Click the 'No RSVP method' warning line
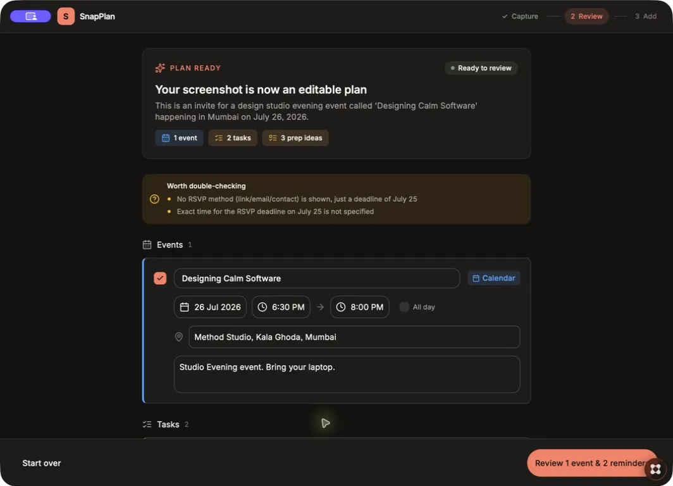This screenshot has height=486, width=673. click(x=297, y=199)
